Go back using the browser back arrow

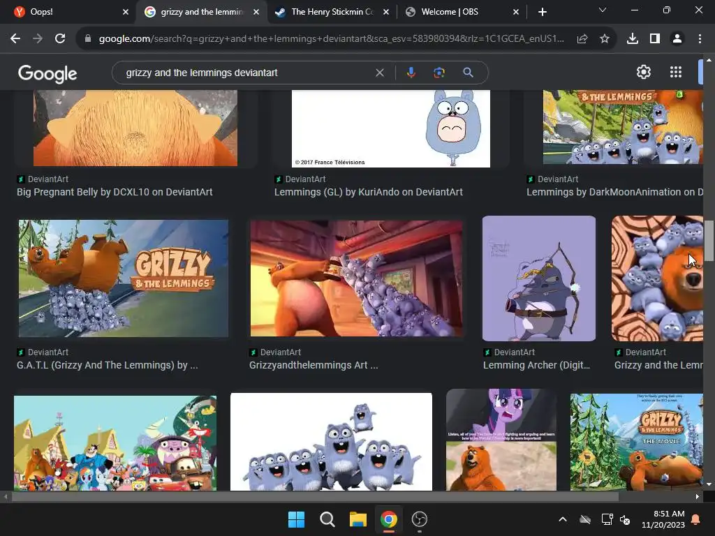tap(15, 39)
